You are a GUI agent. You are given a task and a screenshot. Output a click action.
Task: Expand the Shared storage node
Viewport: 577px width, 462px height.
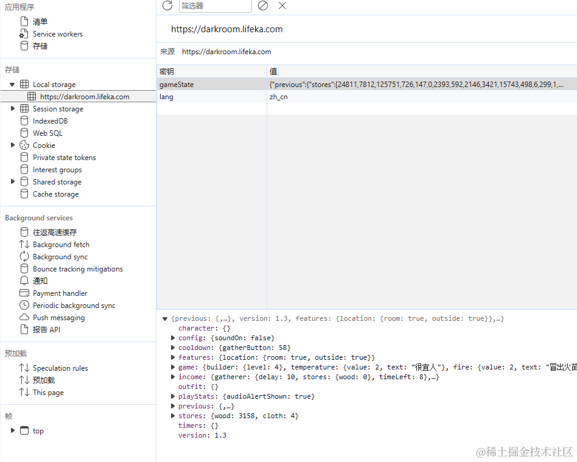click(13, 181)
